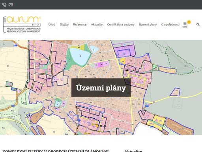
Task: Click the Územní plány banner title
Action: [x=101, y=88]
